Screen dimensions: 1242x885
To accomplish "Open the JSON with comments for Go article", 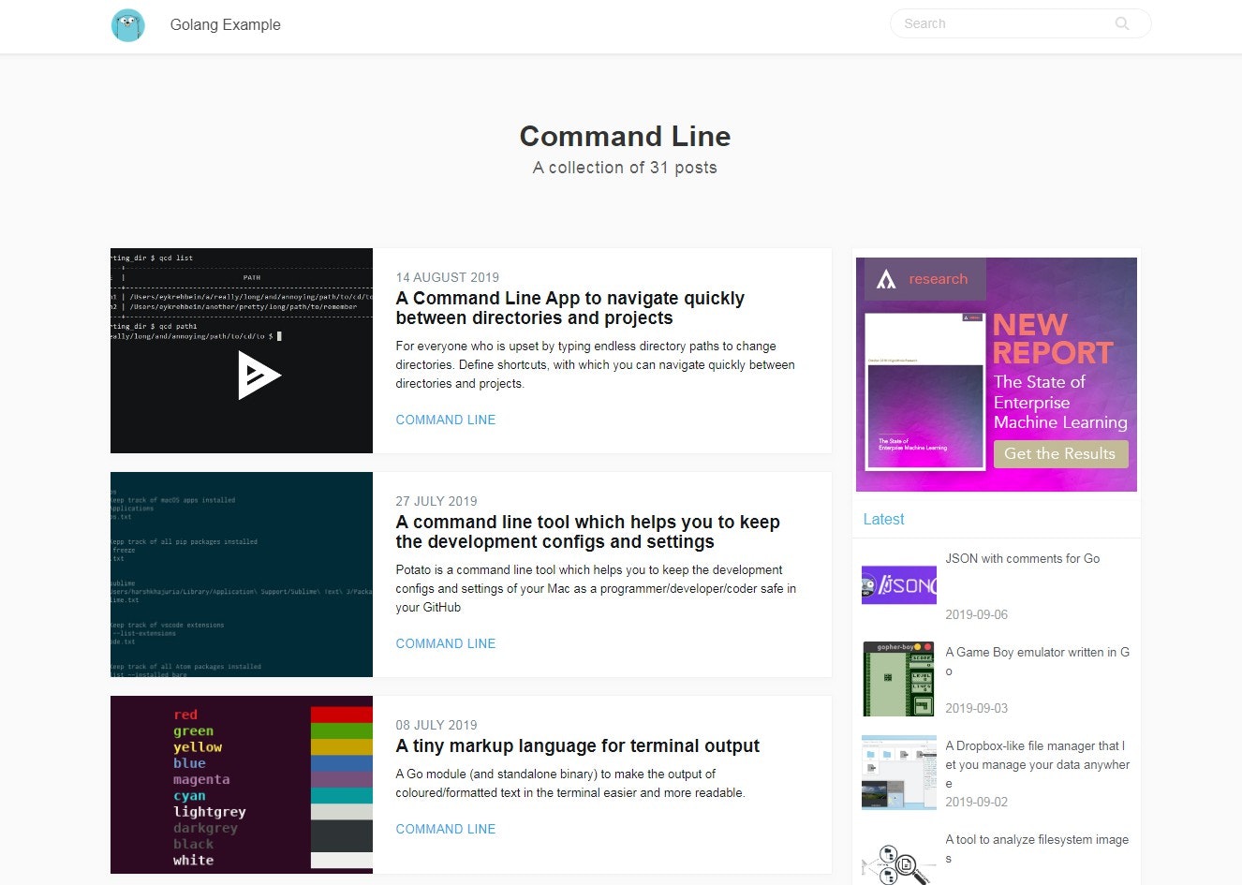I will 1022,558.
